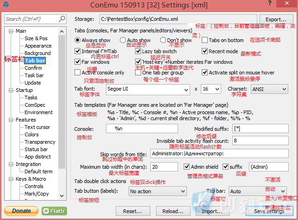The width and height of the screenshot is (298, 220).
Task: Open the Default term settings page
Action: pos(38,171)
